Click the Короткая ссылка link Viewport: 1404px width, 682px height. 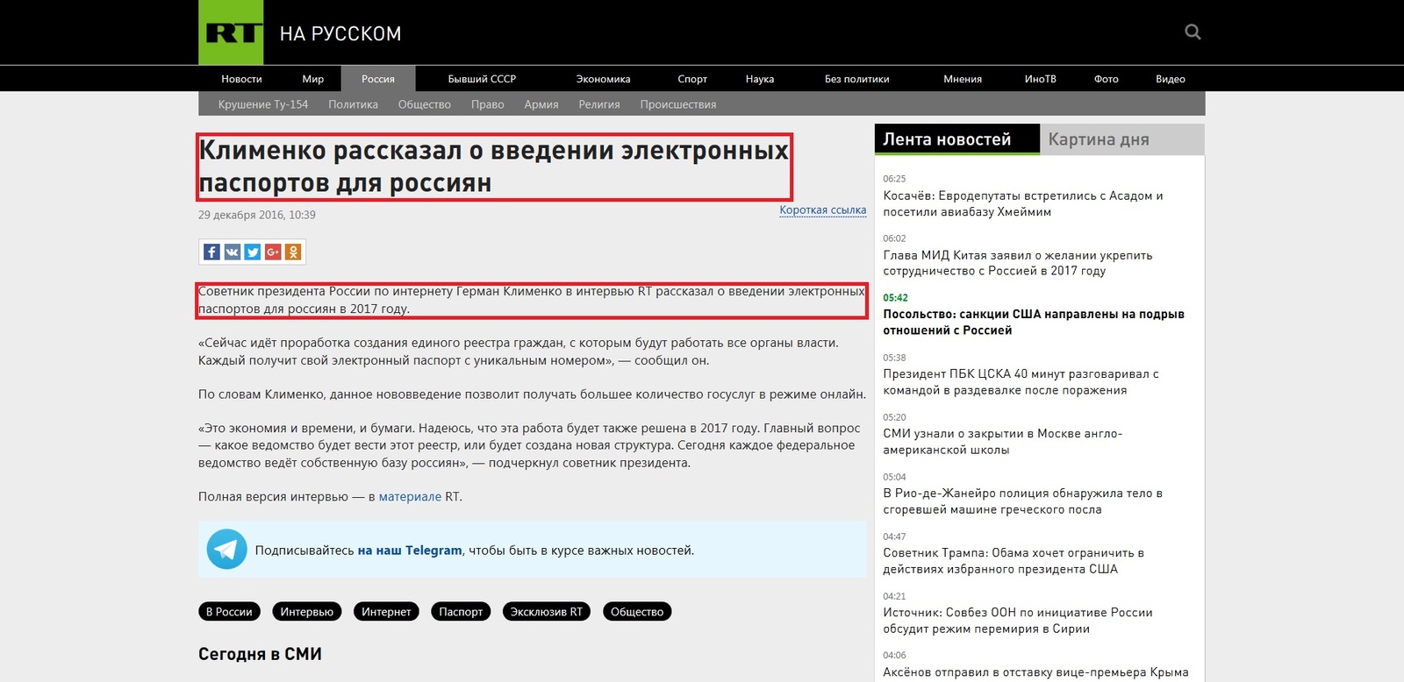click(x=823, y=210)
